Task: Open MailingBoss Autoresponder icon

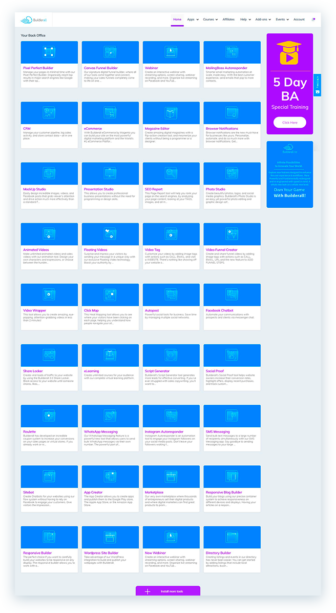Action: click(232, 52)
